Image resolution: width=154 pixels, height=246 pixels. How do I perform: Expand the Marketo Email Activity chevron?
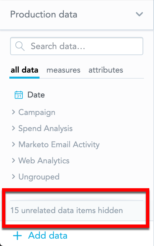click(x=13, y=144)
